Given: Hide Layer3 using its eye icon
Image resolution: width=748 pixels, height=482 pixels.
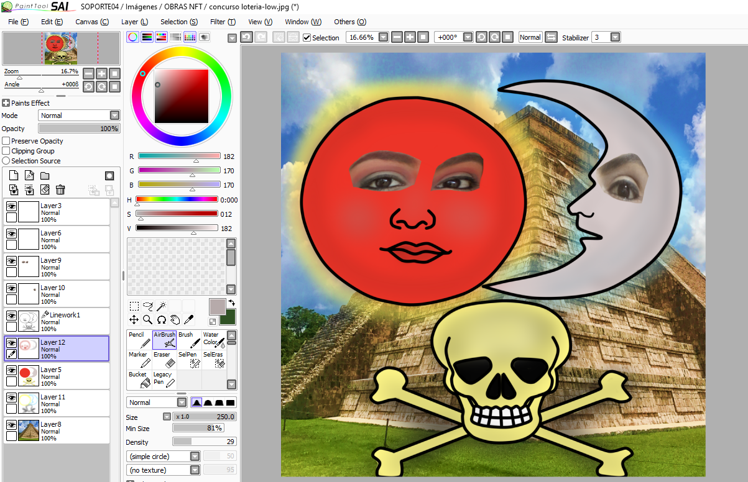Looking at the screenshot, I should pos(11,206).
